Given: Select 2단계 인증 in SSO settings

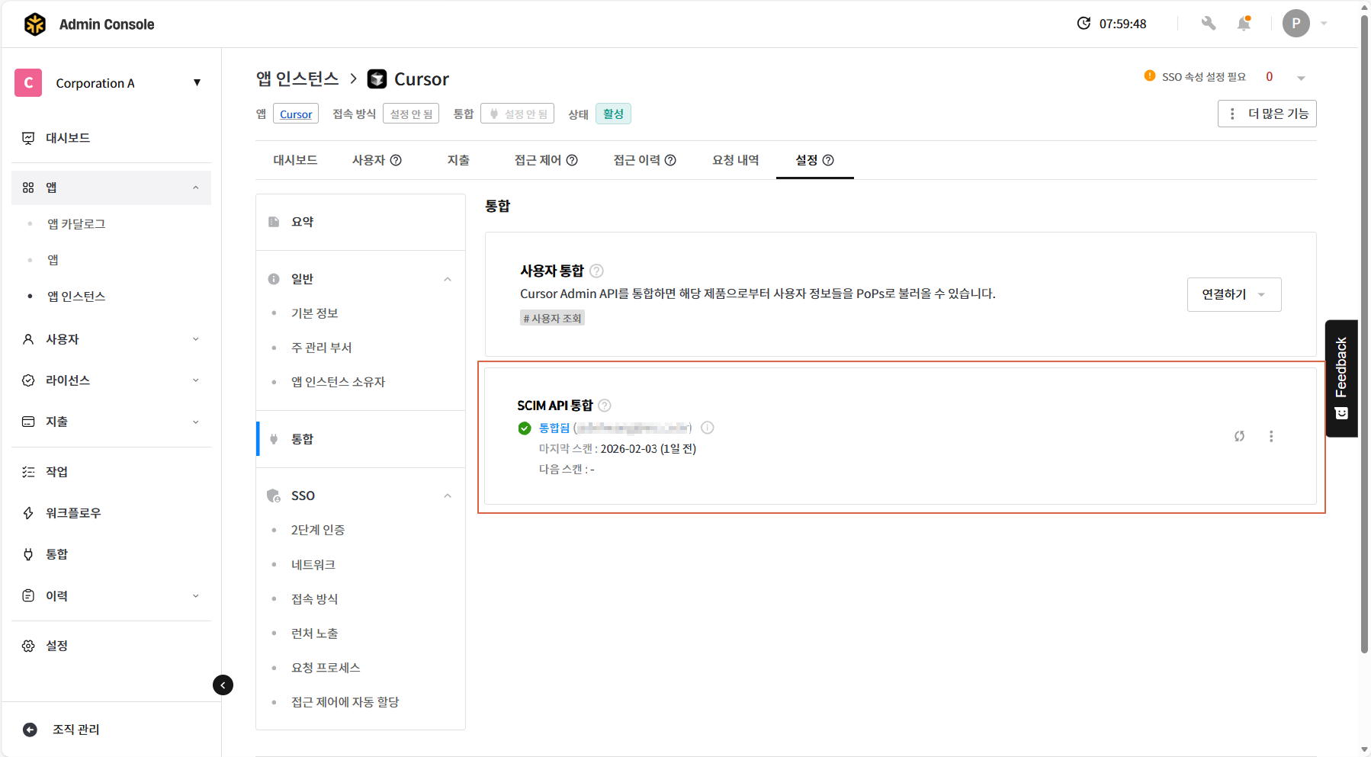Looking at the screenshot, I should (318, 530).
